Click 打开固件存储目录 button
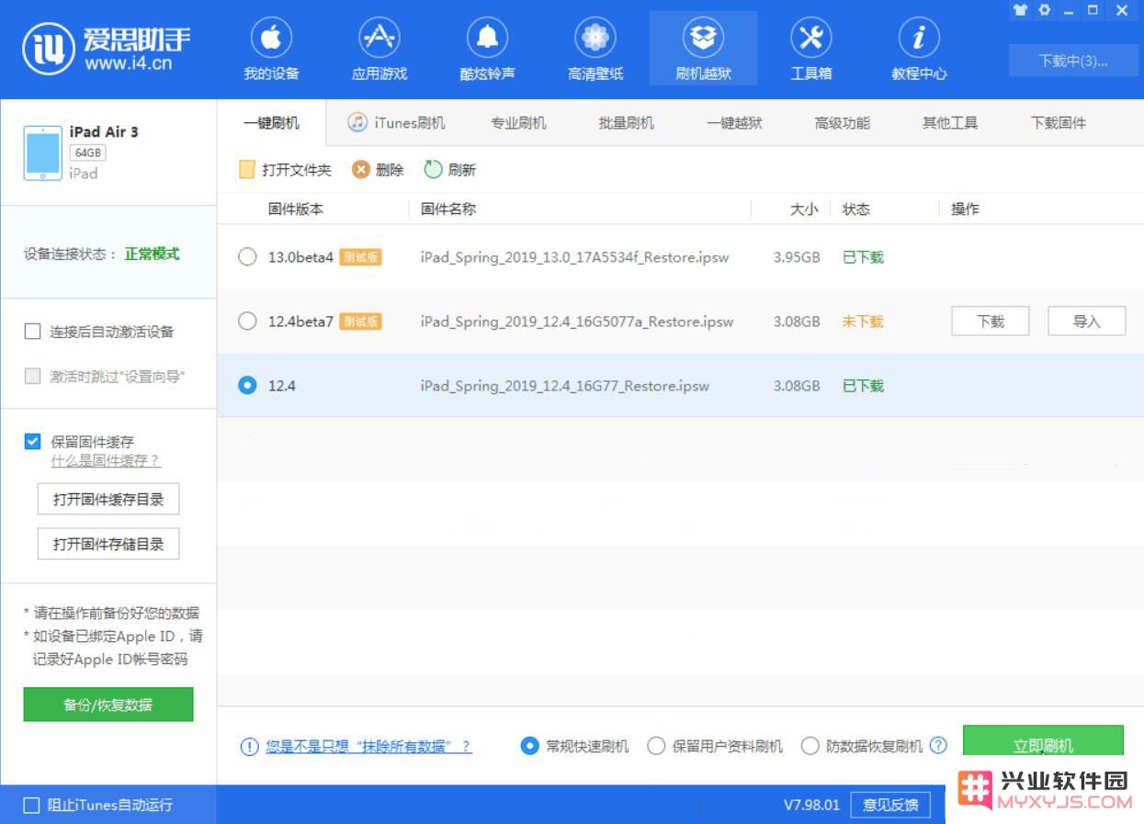The image size is (1144, 824). pos(108,544)
